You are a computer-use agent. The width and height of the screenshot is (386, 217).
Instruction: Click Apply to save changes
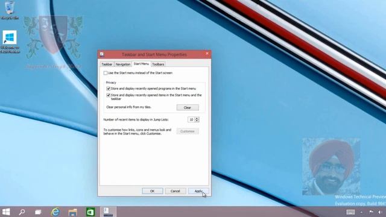(x=198, y=191)
